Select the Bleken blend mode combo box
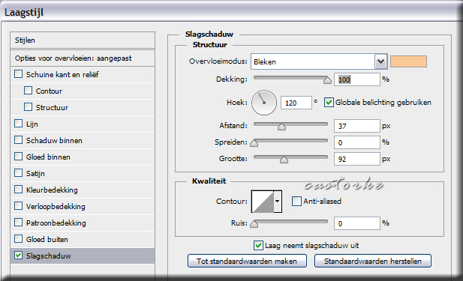463x281 pixels. point(319,61)
